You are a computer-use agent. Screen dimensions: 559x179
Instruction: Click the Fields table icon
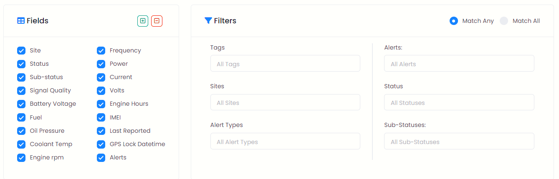tap(21, 21)
